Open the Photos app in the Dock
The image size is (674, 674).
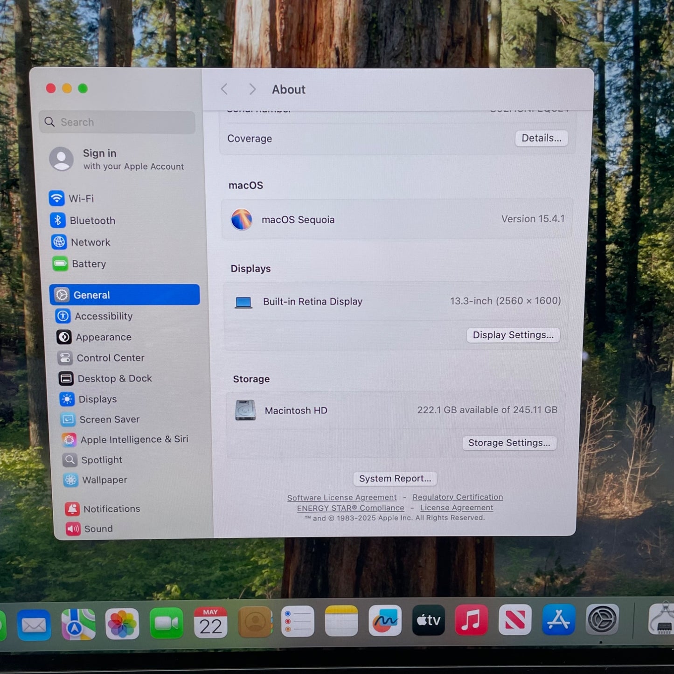(x=122, y=624)
